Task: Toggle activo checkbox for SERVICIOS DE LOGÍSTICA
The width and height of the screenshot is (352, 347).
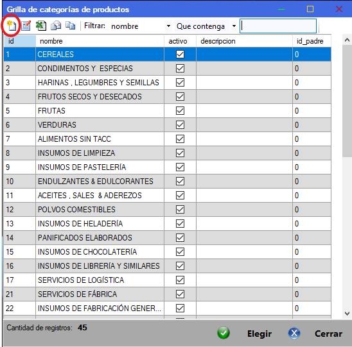Action: coord(180,280)
